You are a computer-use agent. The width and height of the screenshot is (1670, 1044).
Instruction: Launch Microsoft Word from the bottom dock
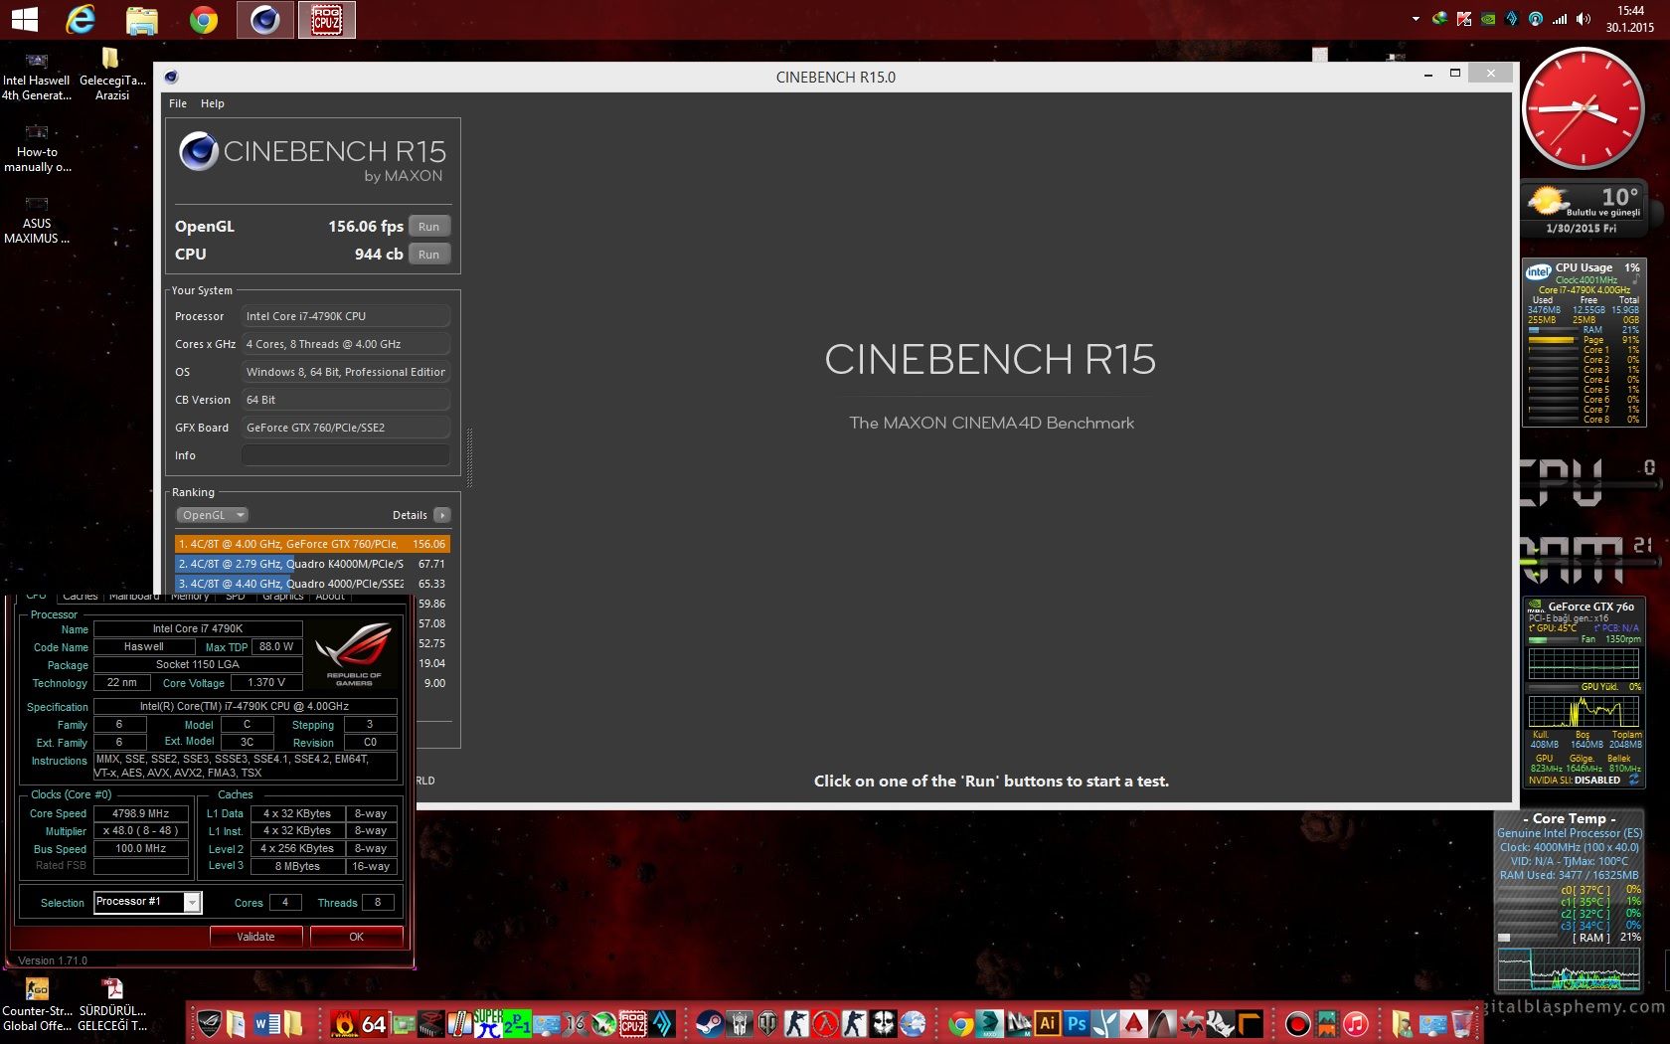pos(266,1023)
